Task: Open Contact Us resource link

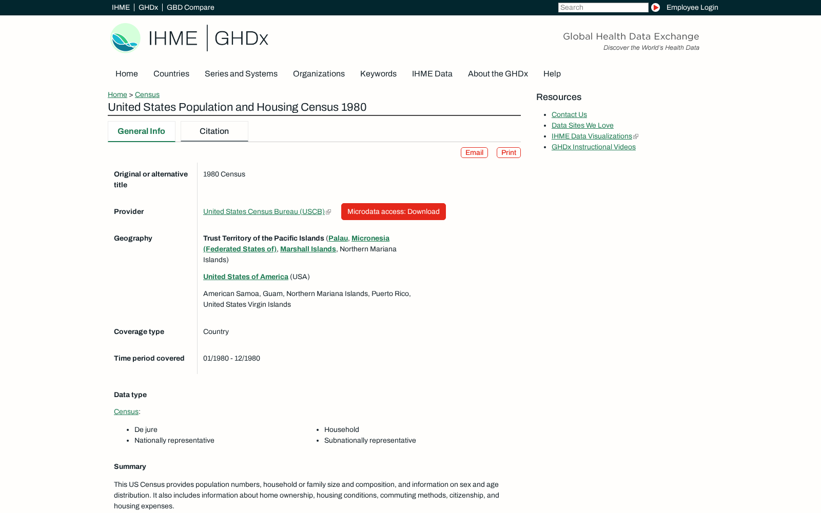Action: click(569, 114)
